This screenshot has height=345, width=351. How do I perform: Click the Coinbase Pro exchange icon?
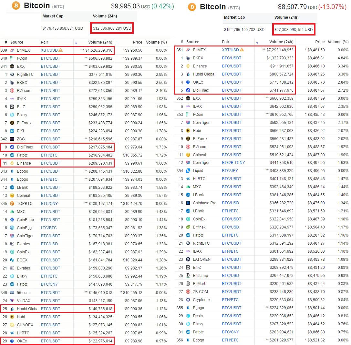point(188,203)
